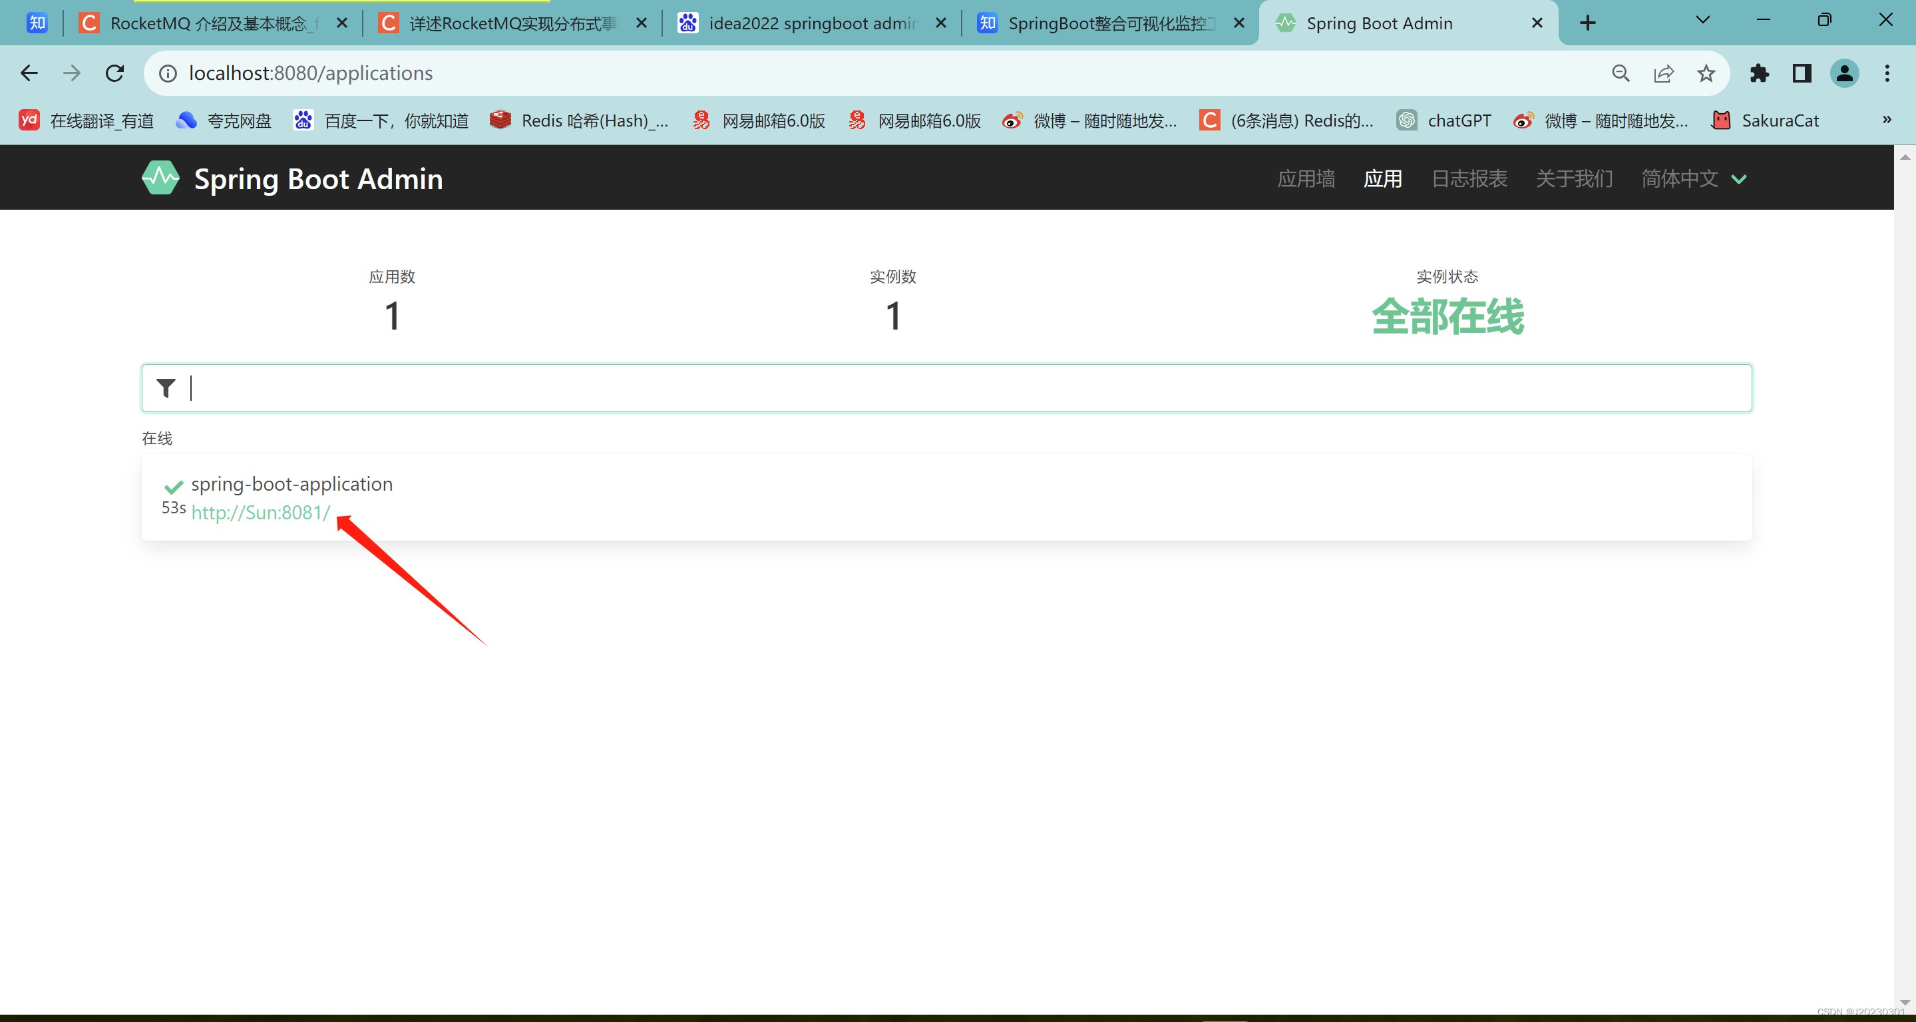
Task: Open the browser extensions puzzle icon
Action: pyautogui.click(x=1759, y=73)
